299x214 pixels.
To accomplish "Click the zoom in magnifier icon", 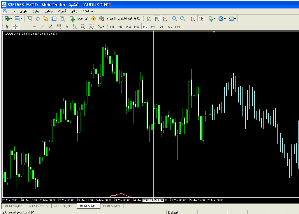I will (174, 19).
